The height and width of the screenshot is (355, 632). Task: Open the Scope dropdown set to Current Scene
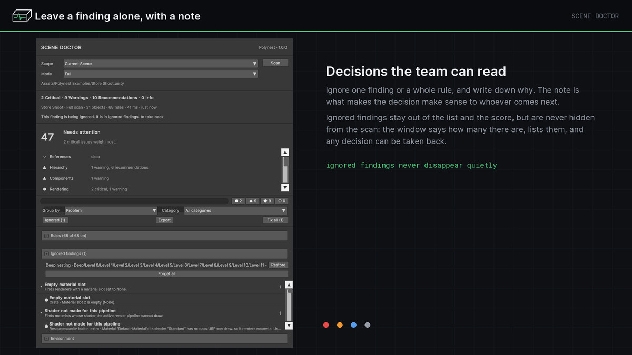161,64
